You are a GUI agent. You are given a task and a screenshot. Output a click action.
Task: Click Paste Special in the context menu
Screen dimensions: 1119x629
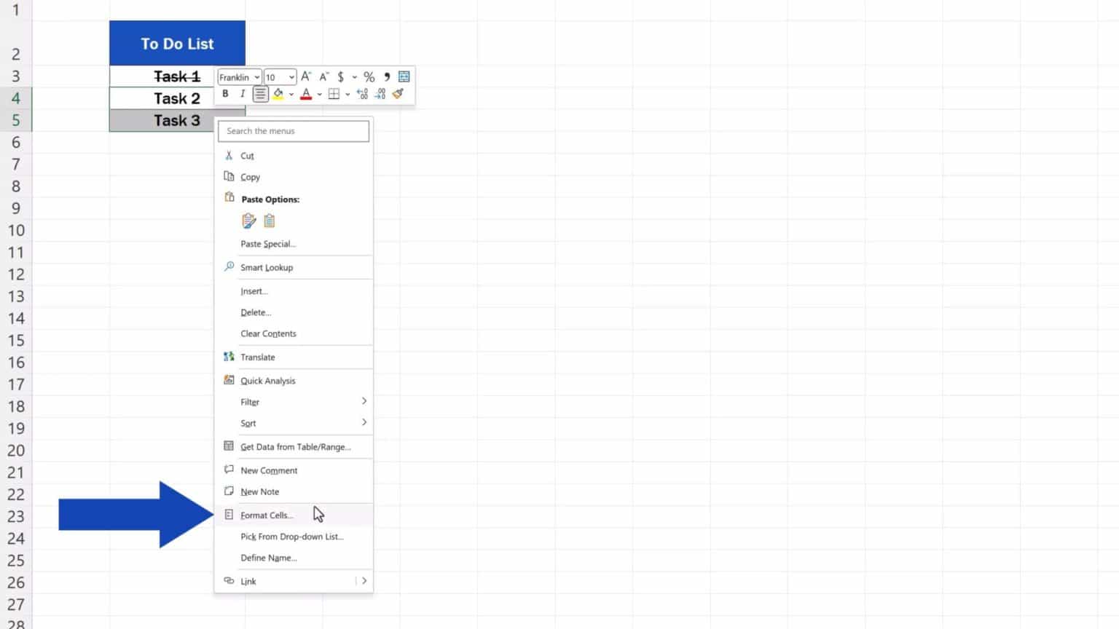coord(267,244)
